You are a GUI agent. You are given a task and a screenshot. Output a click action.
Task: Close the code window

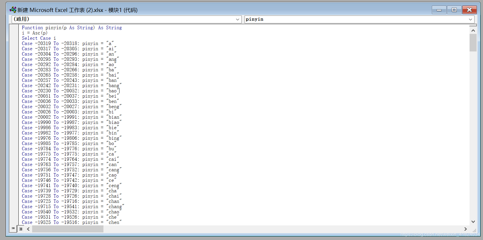pyautogui.click(x=469, y=10)
